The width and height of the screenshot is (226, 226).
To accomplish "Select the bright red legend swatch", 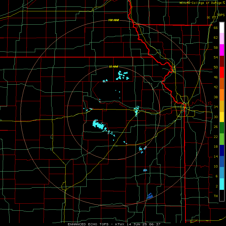I will pos(222,72).
